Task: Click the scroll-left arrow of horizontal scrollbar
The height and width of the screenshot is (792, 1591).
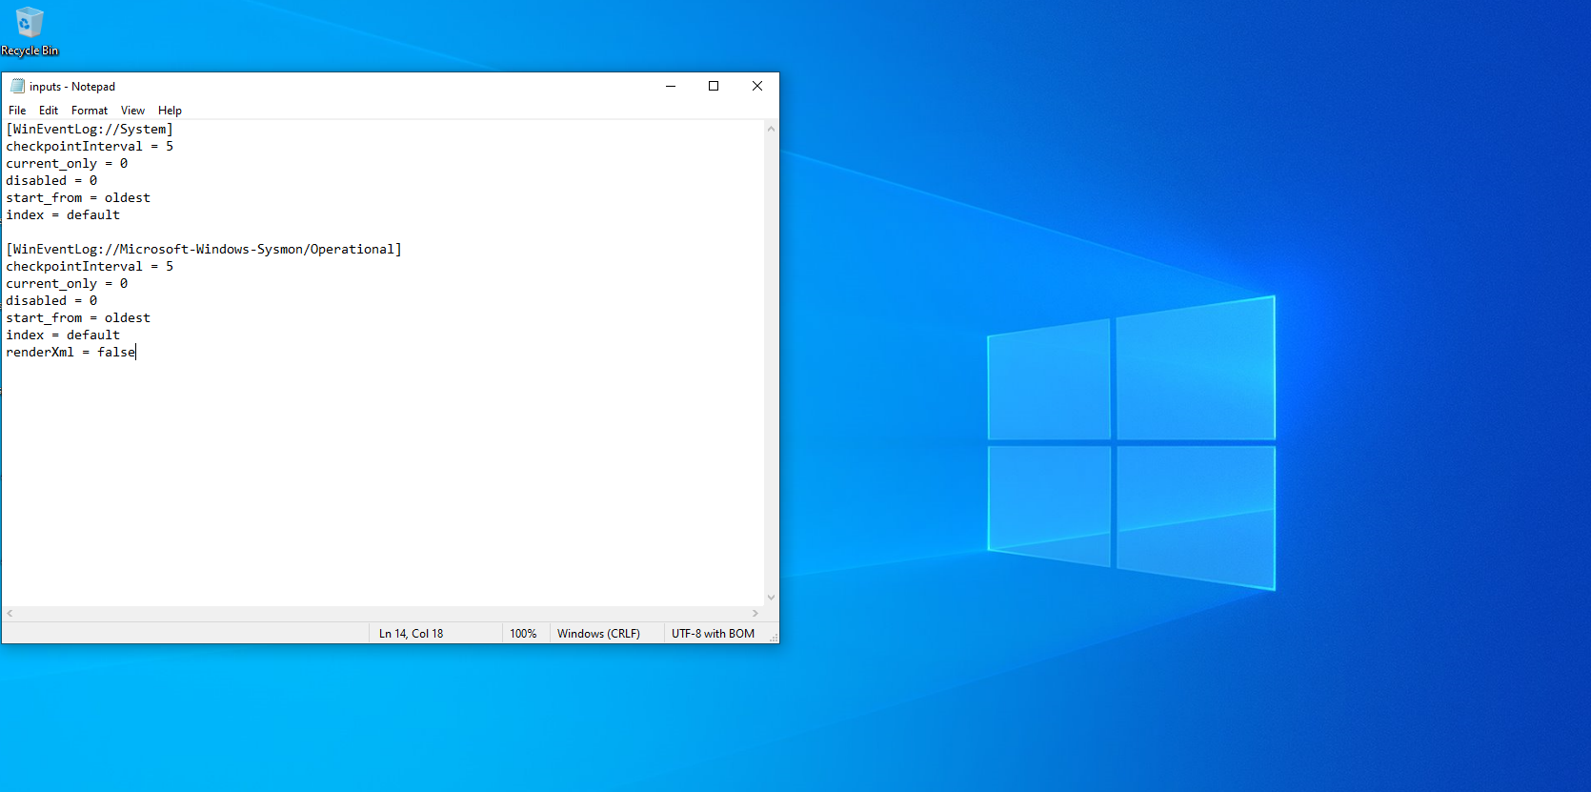Action: [10, 614]
